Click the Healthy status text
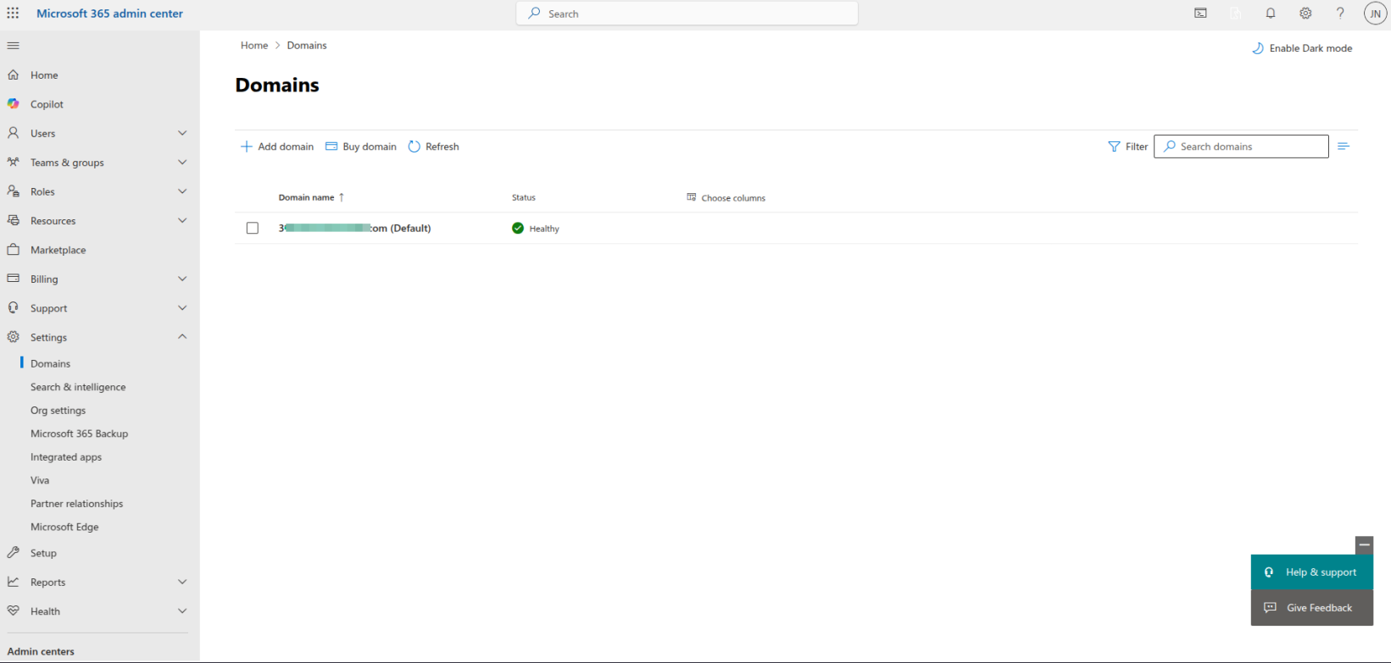The width and height of the screenshot is (1391, 663). click(544, 229)
